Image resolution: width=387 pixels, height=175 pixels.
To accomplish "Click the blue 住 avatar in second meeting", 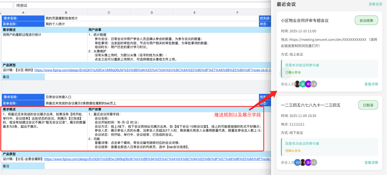I will [x=298, y=162].
